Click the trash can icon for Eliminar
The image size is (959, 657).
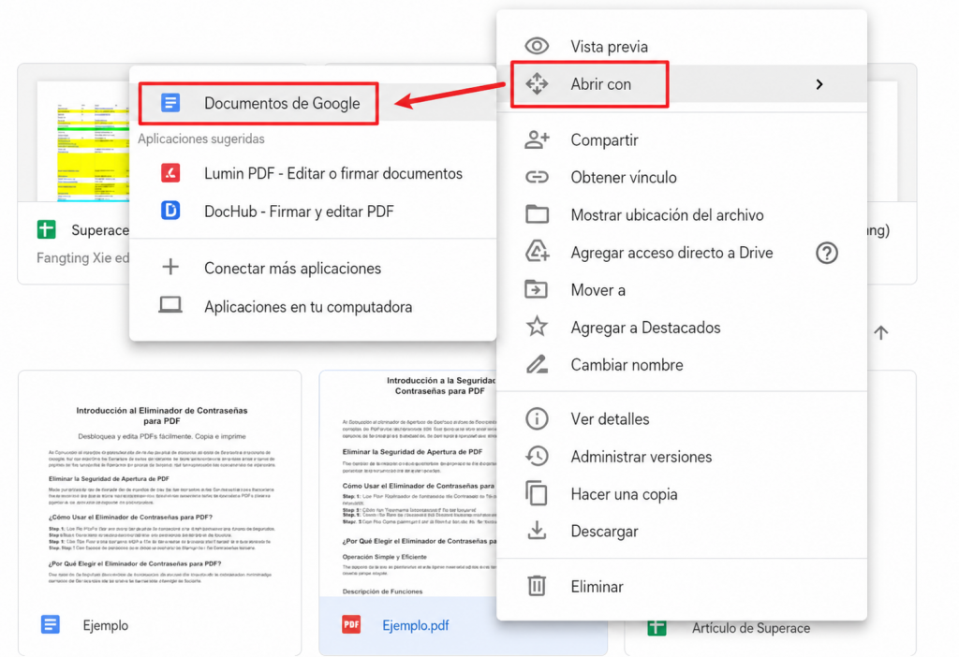[x=537, y=586]
